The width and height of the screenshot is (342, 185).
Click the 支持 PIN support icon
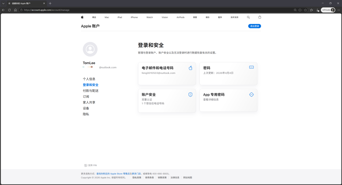85,165
